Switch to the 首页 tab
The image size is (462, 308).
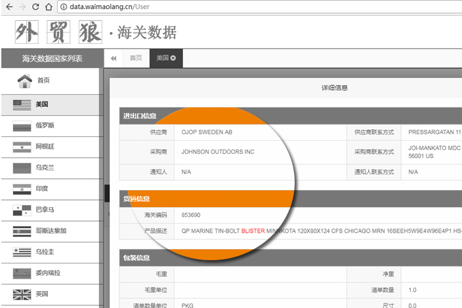135,58
